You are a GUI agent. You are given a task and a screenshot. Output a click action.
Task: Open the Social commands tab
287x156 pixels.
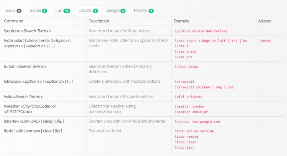tap(38, 11)
